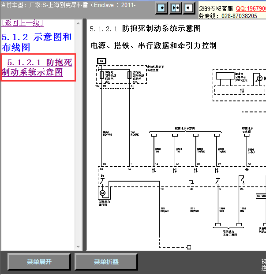Open the QQ customer service link
This screenshot has height=275, width=266.
[251, 8]
